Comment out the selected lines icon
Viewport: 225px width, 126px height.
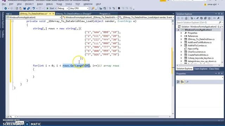pos(110,8)
